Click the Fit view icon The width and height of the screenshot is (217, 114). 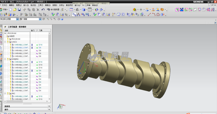pos(71,10)
